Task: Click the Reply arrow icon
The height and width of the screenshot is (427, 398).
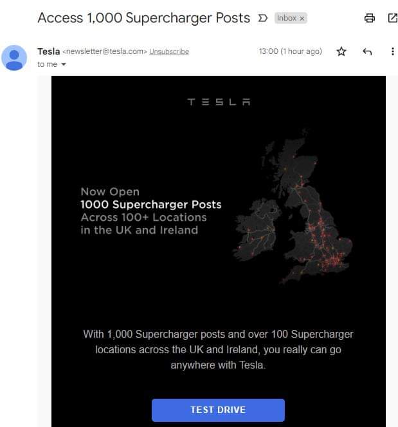Action: coord(367,51)
